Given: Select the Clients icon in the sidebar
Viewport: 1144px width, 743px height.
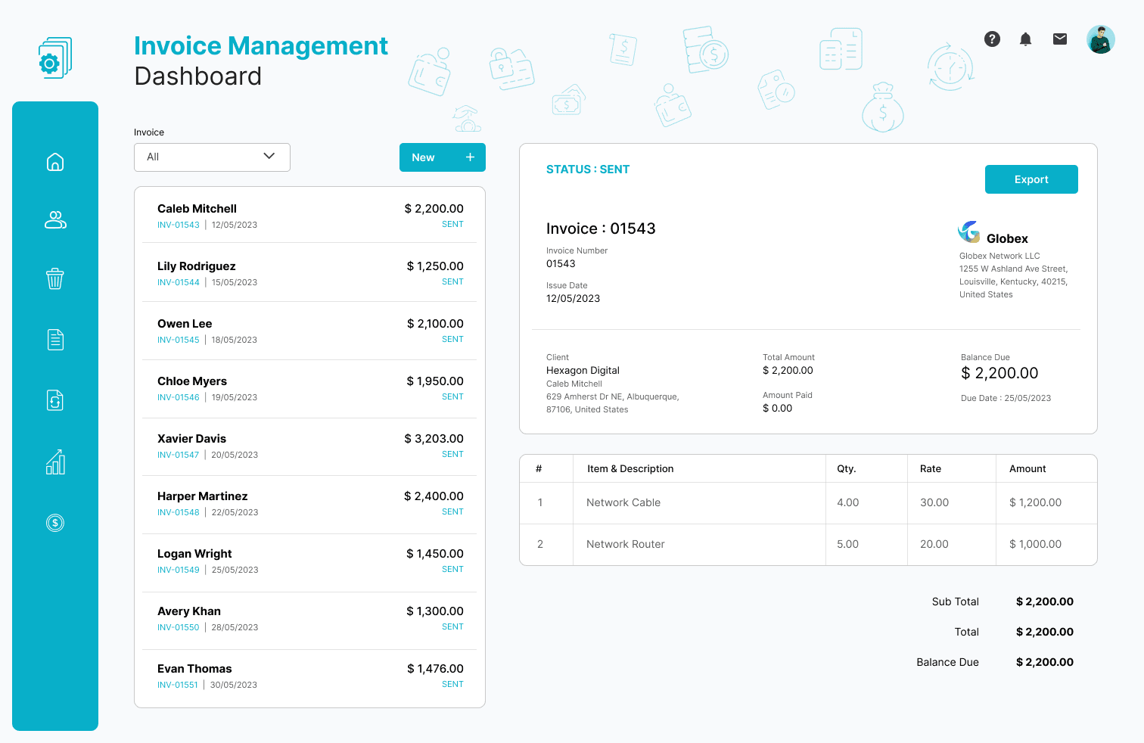Looking at the screenshot, I should 55,220.
